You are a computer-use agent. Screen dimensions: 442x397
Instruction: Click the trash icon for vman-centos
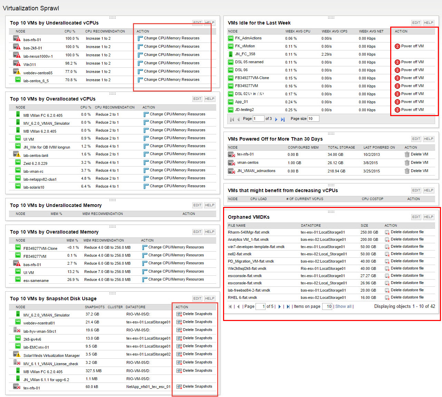click(x=407, y=163)
